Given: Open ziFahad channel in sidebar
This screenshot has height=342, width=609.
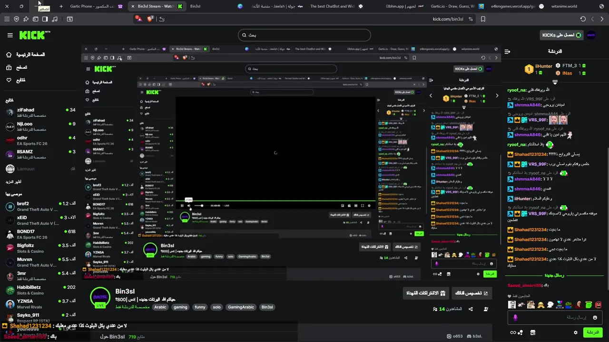Looking at the screenshot, I should click(x=40, y=113).
